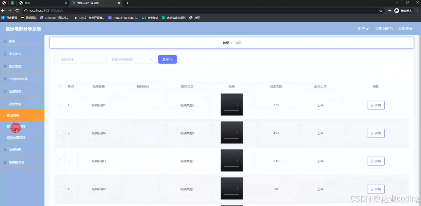Click the 用户 a1 label in header
This screenshot has height=206, width=421.
[364, 29]
